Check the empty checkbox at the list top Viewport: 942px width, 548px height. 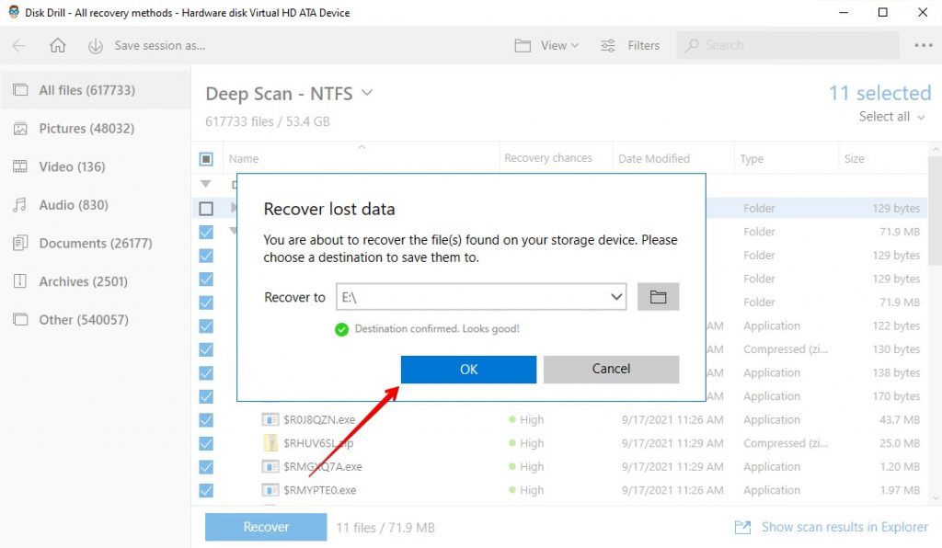206,208
